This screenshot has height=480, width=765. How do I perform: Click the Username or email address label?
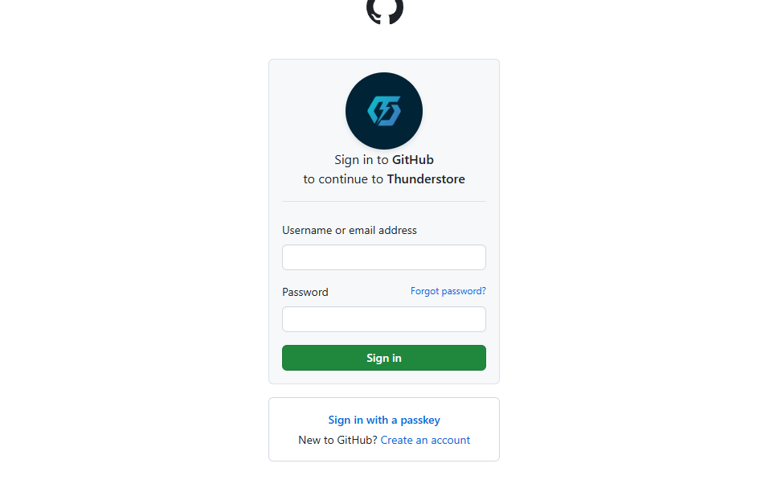tap(350, 230)
